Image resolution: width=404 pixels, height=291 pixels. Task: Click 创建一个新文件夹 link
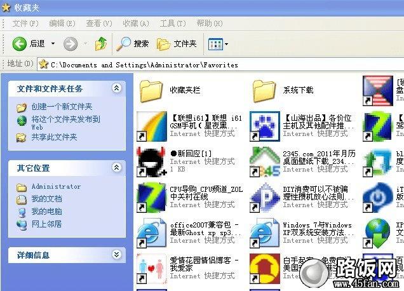(x=62, y=107)
